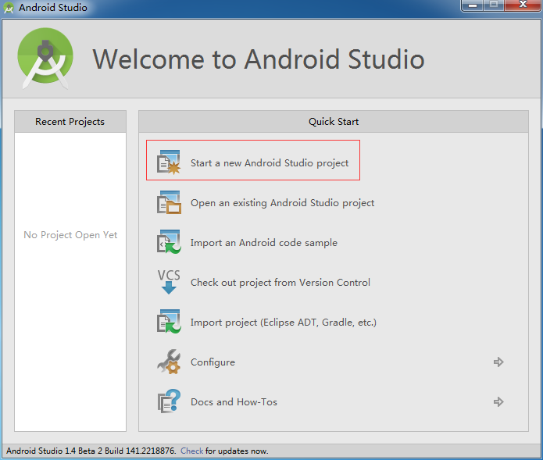
Task: Click the Import Android code sample icon
Action: click(x=169, y=242)
